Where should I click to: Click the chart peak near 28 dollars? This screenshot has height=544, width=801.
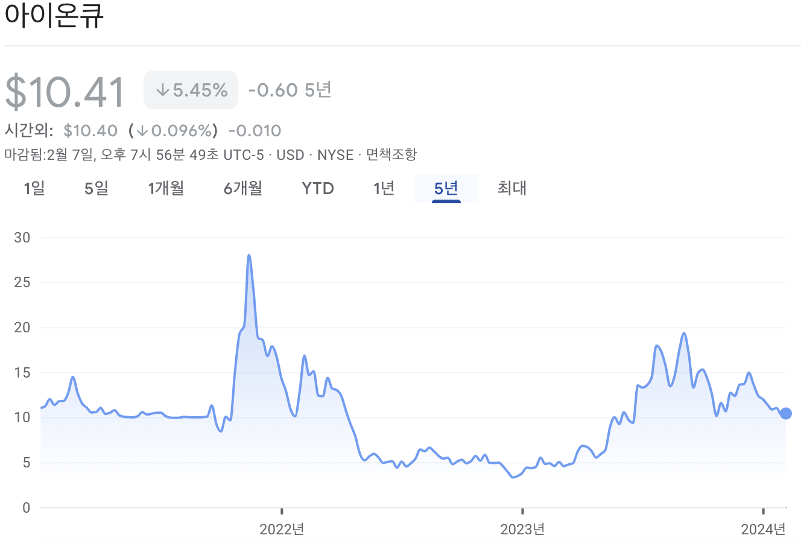249,255
